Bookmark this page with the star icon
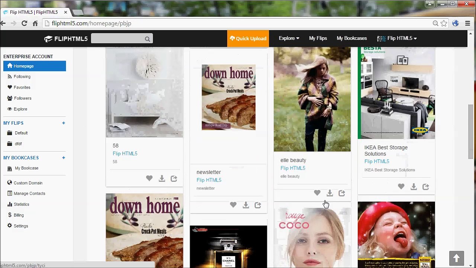 (444, 23)
